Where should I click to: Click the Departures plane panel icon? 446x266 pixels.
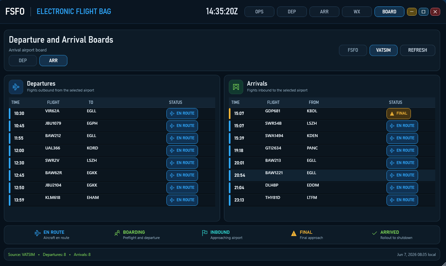pos(16,87)
